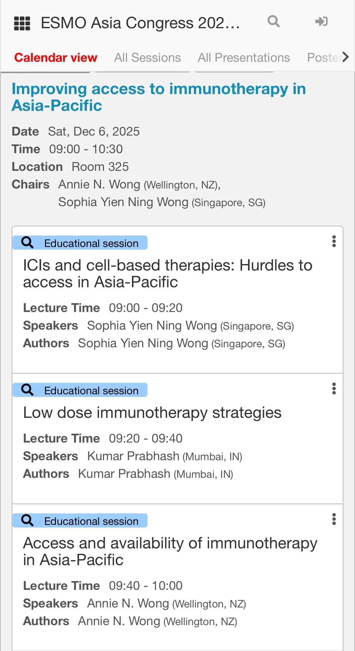Open Low dose immunotherapy strategies lecture

click(x=152, y=413)
